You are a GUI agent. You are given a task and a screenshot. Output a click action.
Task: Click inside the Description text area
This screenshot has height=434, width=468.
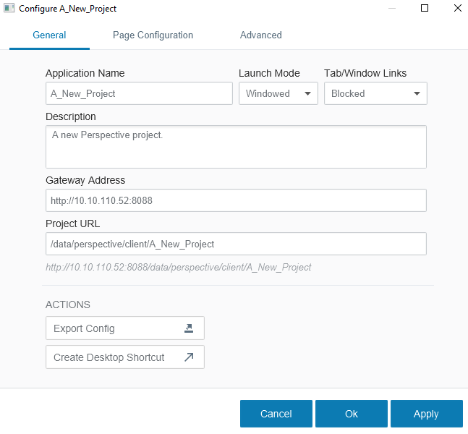pyautogui.click(x=236, y=147)
